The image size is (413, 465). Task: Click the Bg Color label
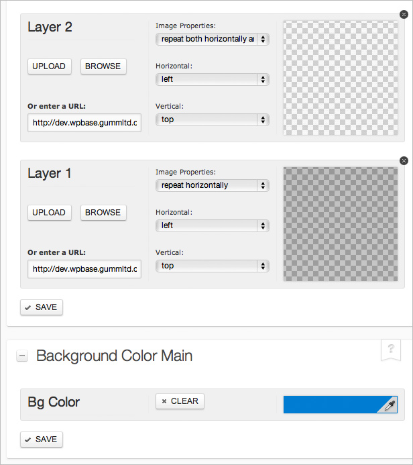tap(54, 402)
